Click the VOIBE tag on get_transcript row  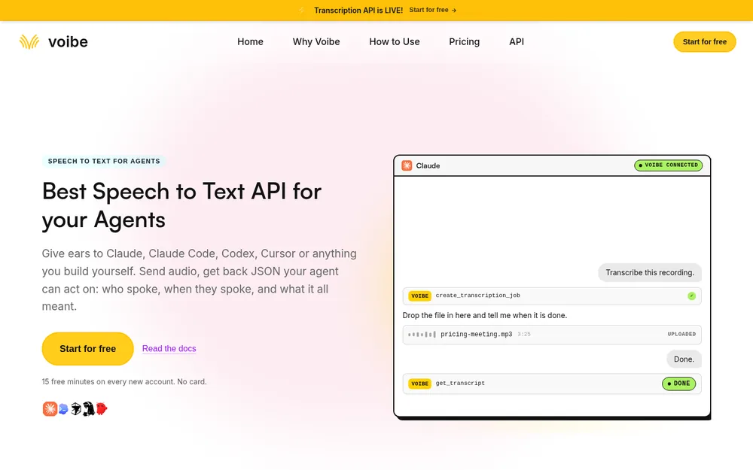point(419,384)
